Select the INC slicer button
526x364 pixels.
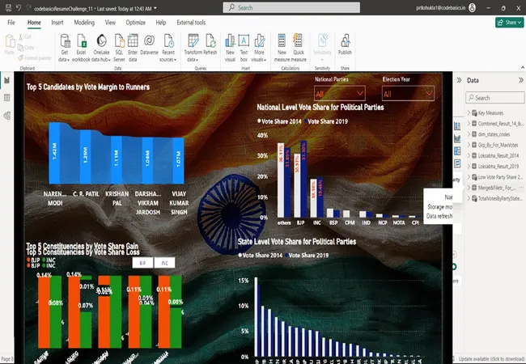point(164,263)
